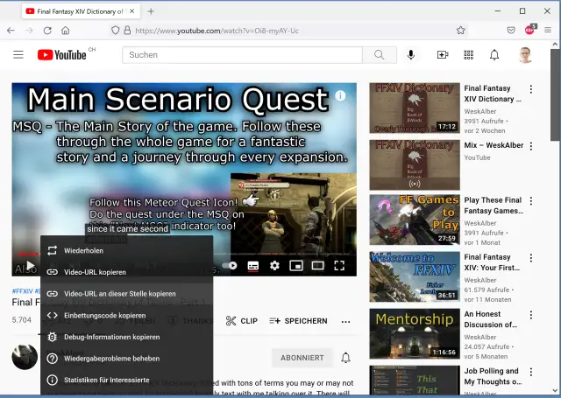Open the video player settings gear
The image size is (561, 398).
[274, 265]
